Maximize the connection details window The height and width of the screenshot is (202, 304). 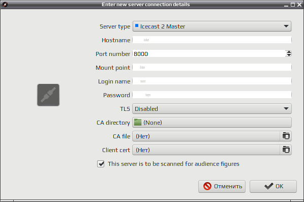click(293, 5)
